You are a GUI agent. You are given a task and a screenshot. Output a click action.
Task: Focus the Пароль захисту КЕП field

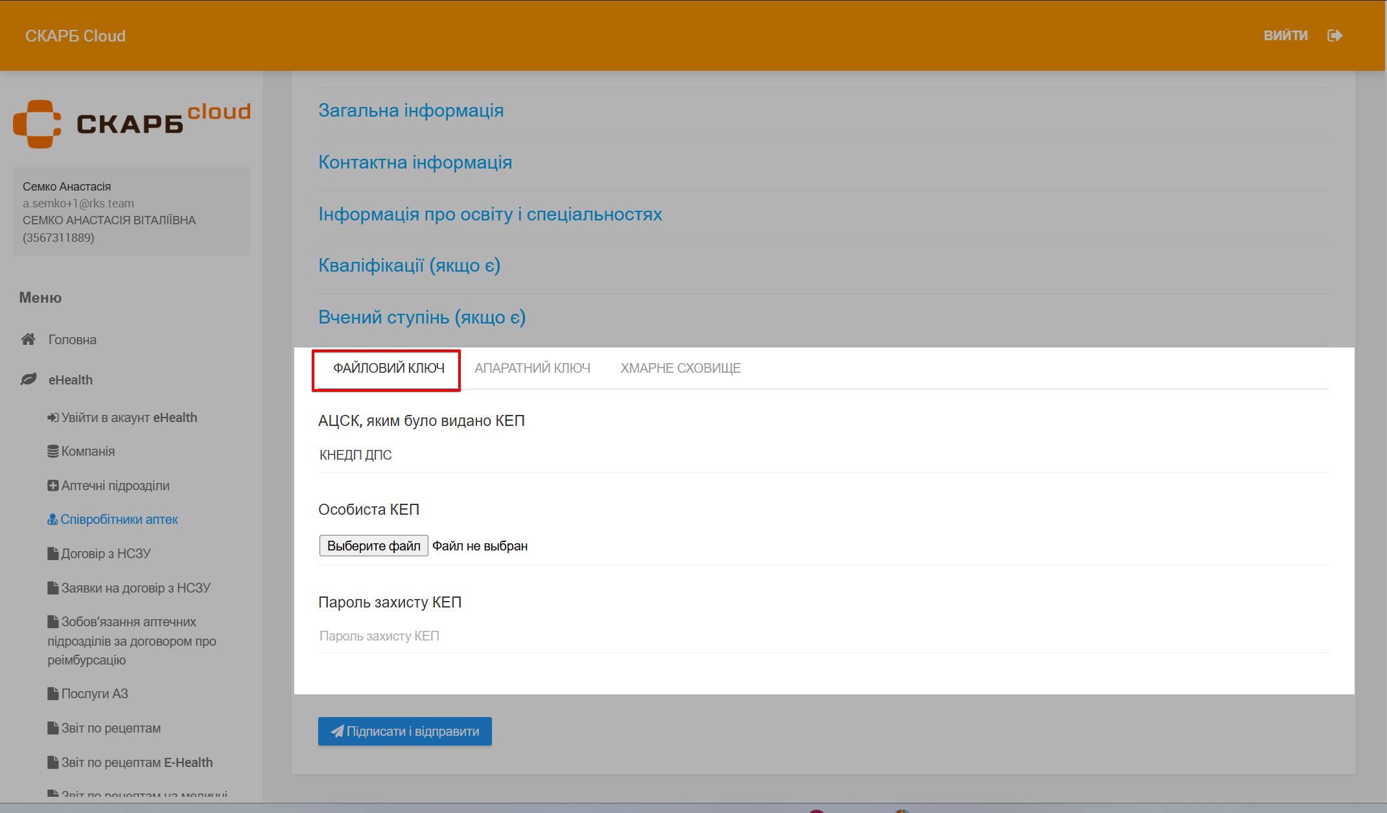tap(823, 636)
